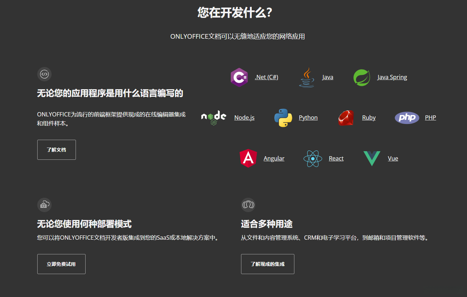467x297 pixels.
Task: Click the Node.js logo icon
Action: point(213,117)
